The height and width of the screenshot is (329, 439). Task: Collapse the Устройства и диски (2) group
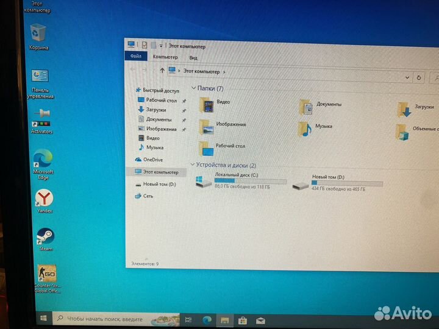[194, 165]
